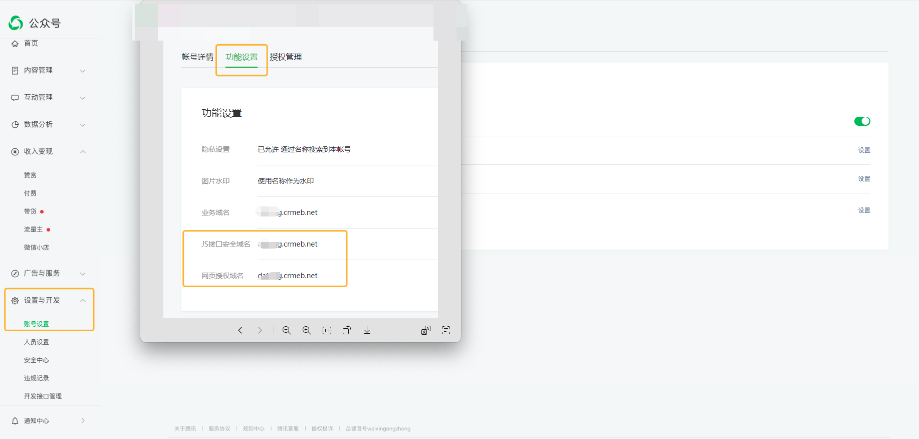The width and height of the screenshot is (919, 439).
Task: Collapse the 收入变现 section
Action: (x=48, y=152)
